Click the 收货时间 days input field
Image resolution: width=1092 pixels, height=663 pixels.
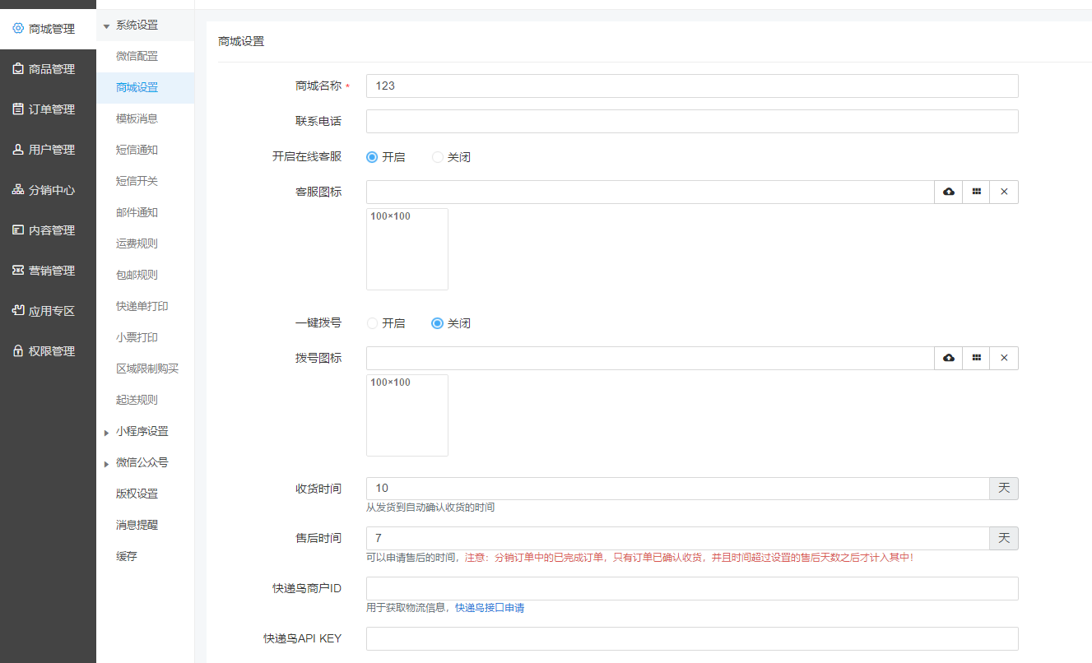tap(677, 488)
